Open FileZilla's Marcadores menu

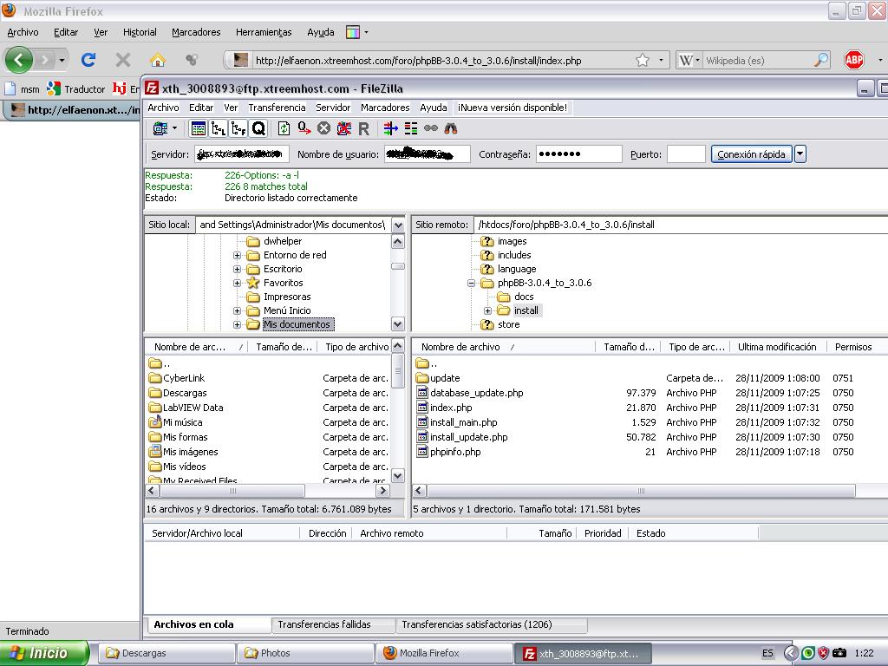tap(385, 108)
